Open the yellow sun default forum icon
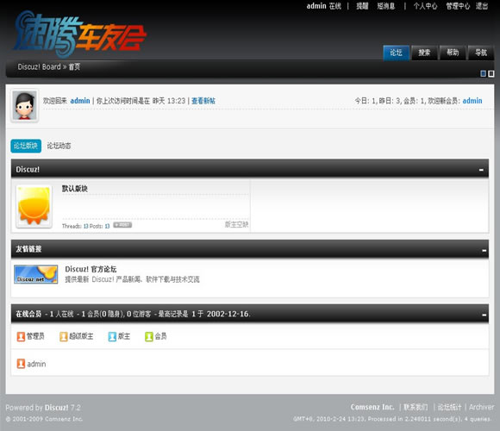This screenshot has width=500, height=431. 34,206
